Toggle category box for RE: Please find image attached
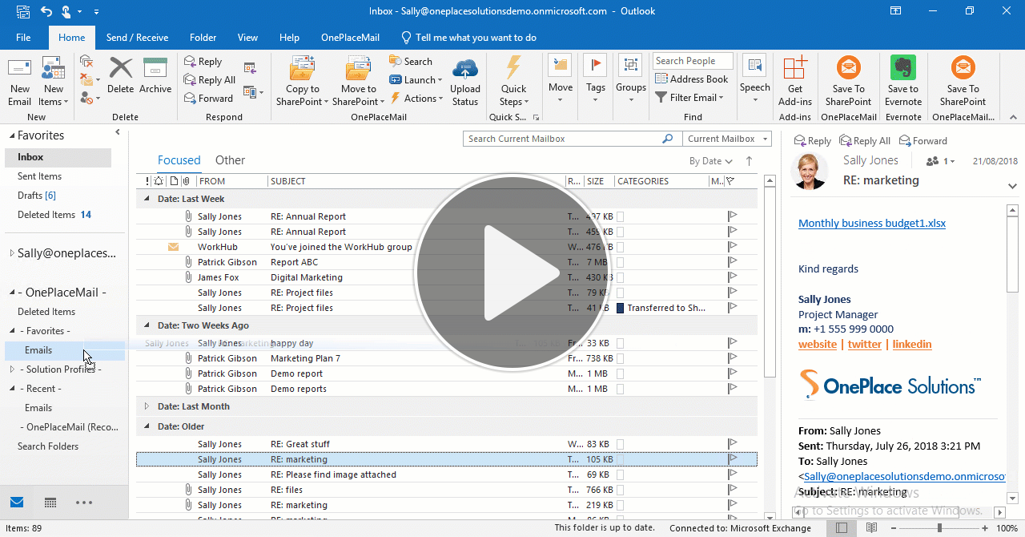 point(621,474)
